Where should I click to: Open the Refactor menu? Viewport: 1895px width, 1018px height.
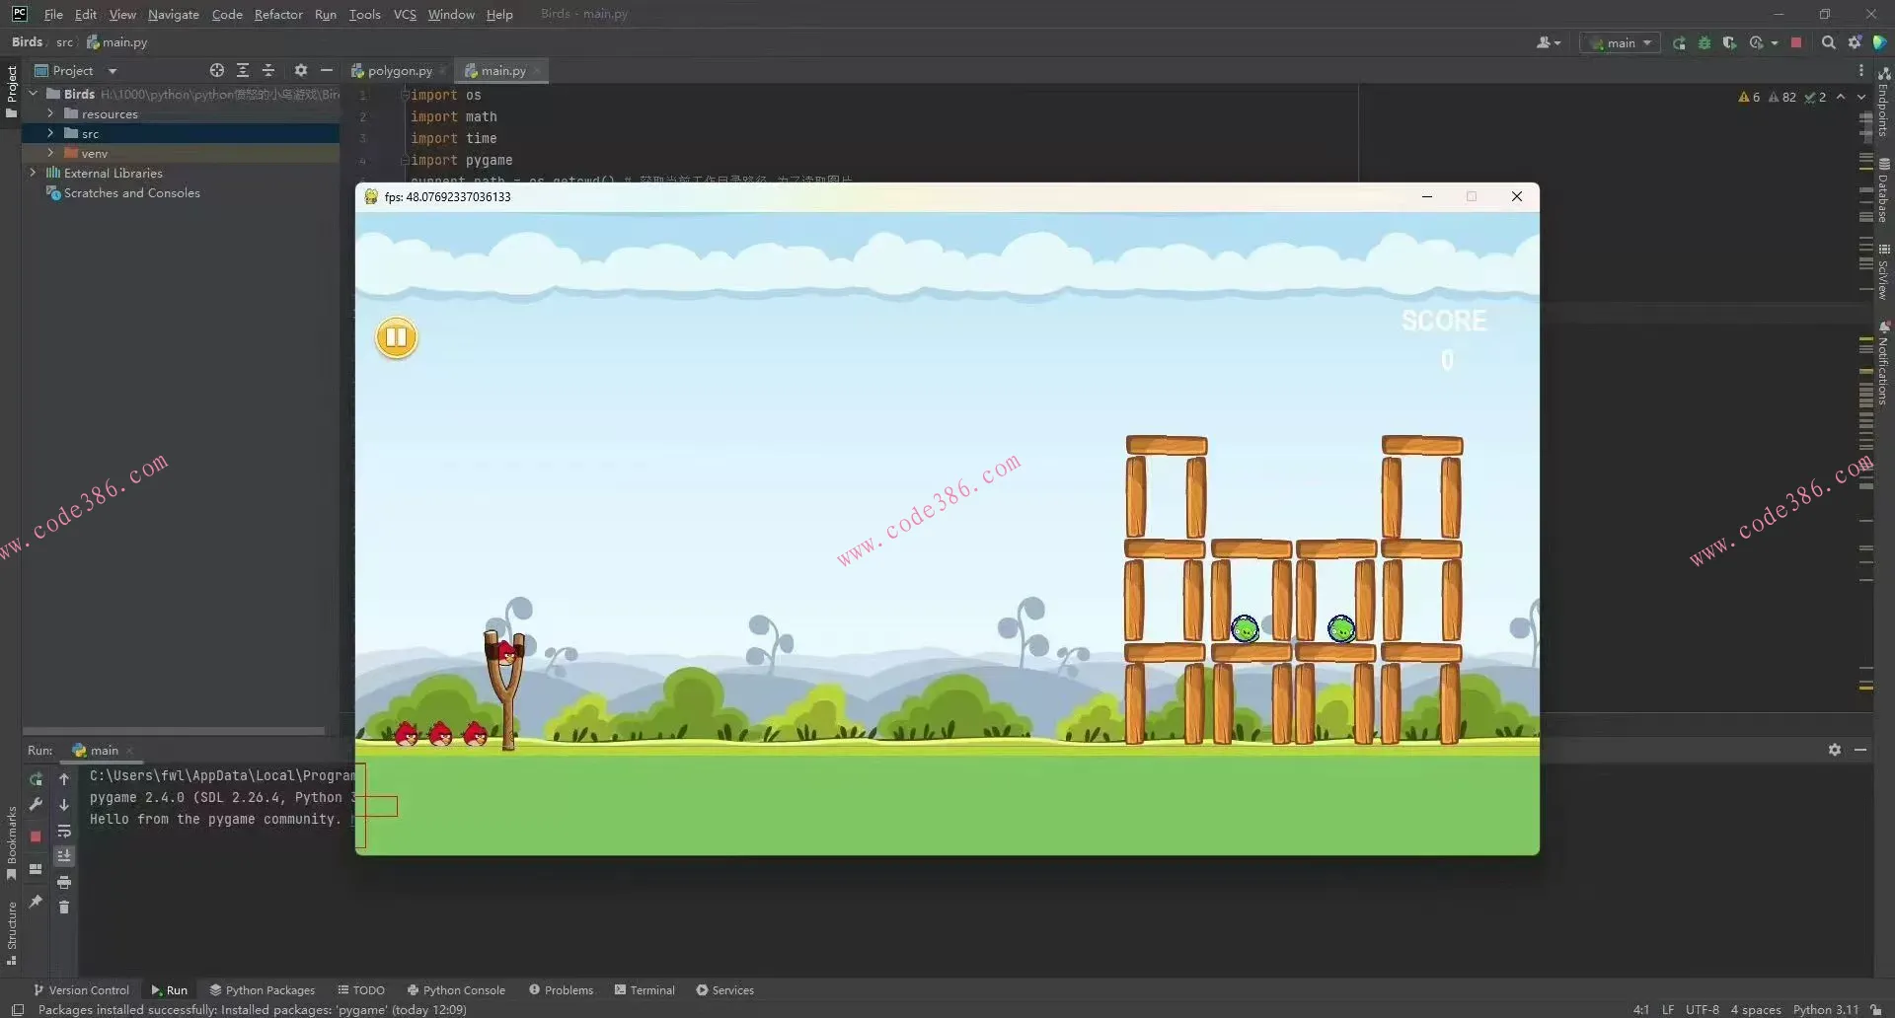(278, 15)
